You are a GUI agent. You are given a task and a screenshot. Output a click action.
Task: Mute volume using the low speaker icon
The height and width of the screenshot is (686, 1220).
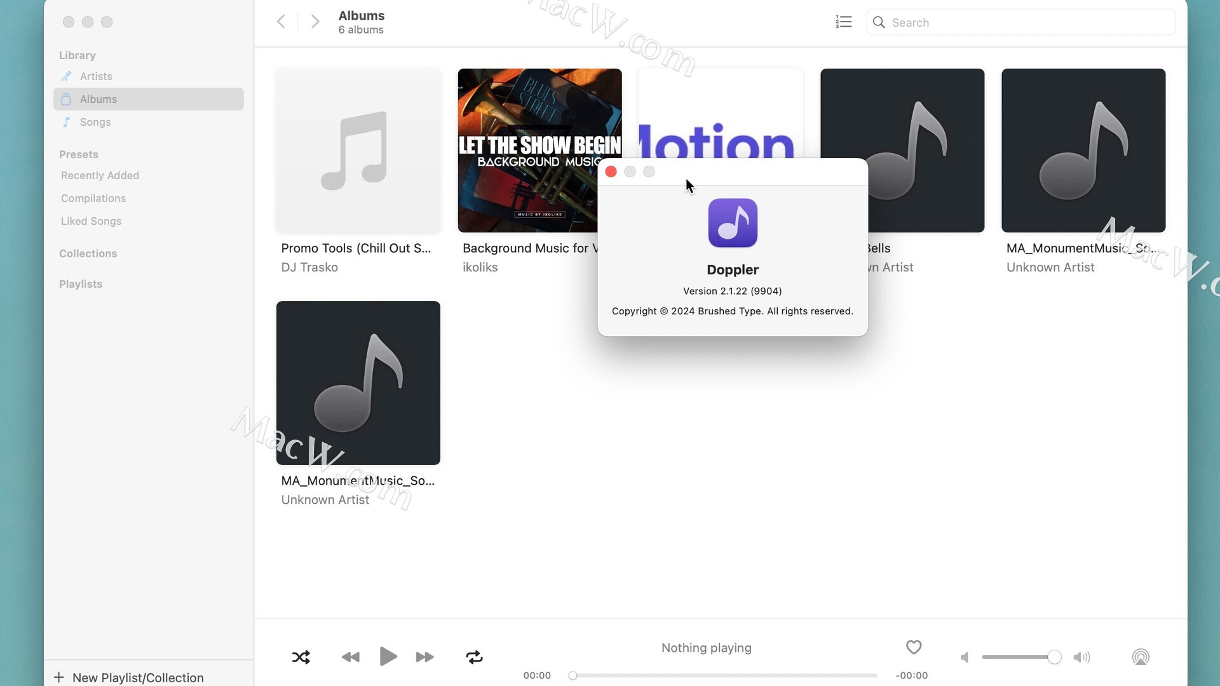(965, 657)
